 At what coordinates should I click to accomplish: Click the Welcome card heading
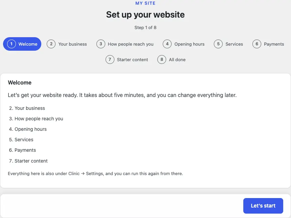[20, 82]
